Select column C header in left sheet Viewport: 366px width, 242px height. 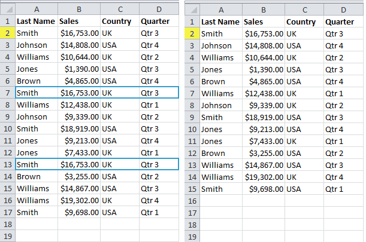click(120, 10)
